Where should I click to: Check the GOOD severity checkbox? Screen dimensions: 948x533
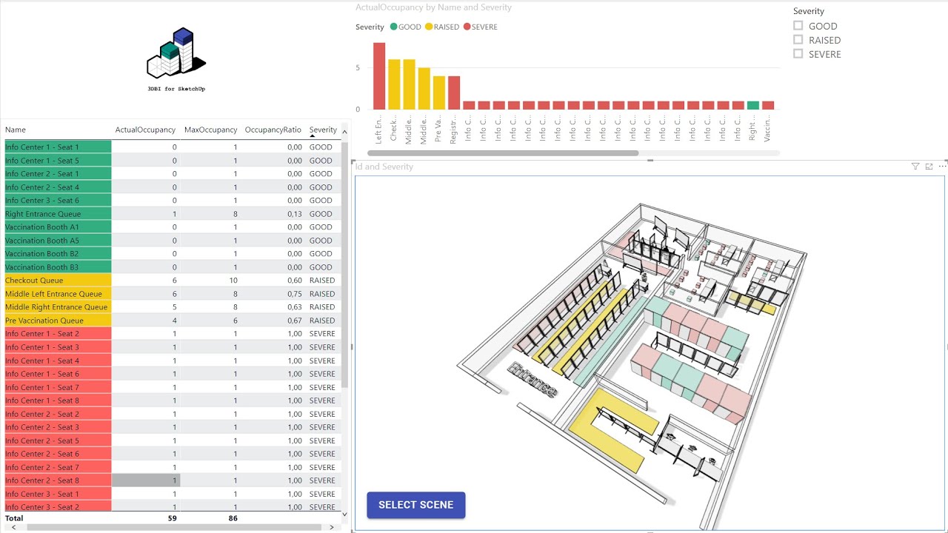pos(798,26)
